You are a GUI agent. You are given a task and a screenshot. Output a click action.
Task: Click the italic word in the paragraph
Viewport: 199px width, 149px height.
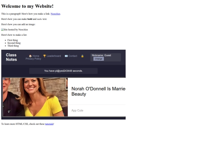[x=39, y=19]
